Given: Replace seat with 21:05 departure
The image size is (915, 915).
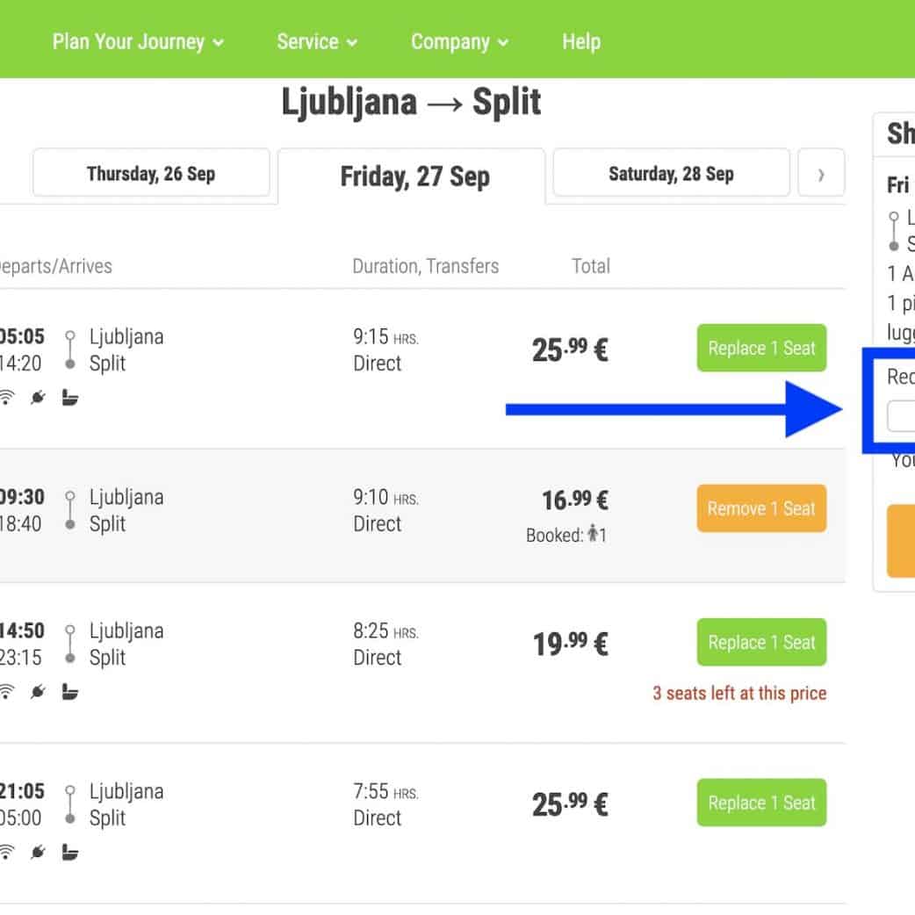Looking at the screenshot, I should click(x=761, y=803).
